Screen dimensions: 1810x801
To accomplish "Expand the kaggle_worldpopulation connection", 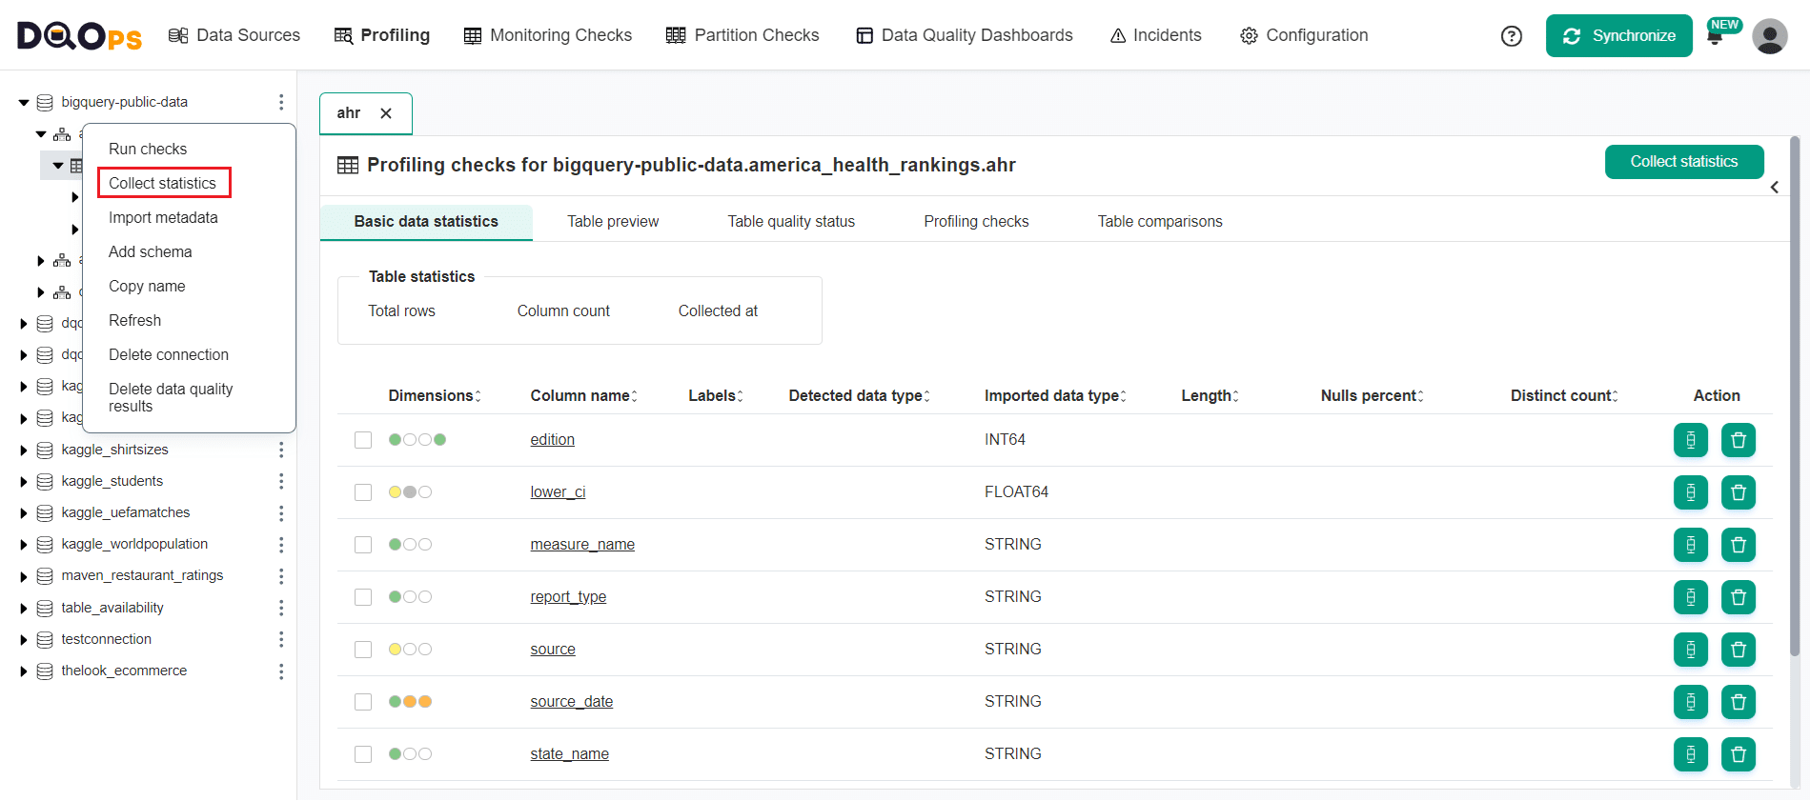I will [24, 545].
